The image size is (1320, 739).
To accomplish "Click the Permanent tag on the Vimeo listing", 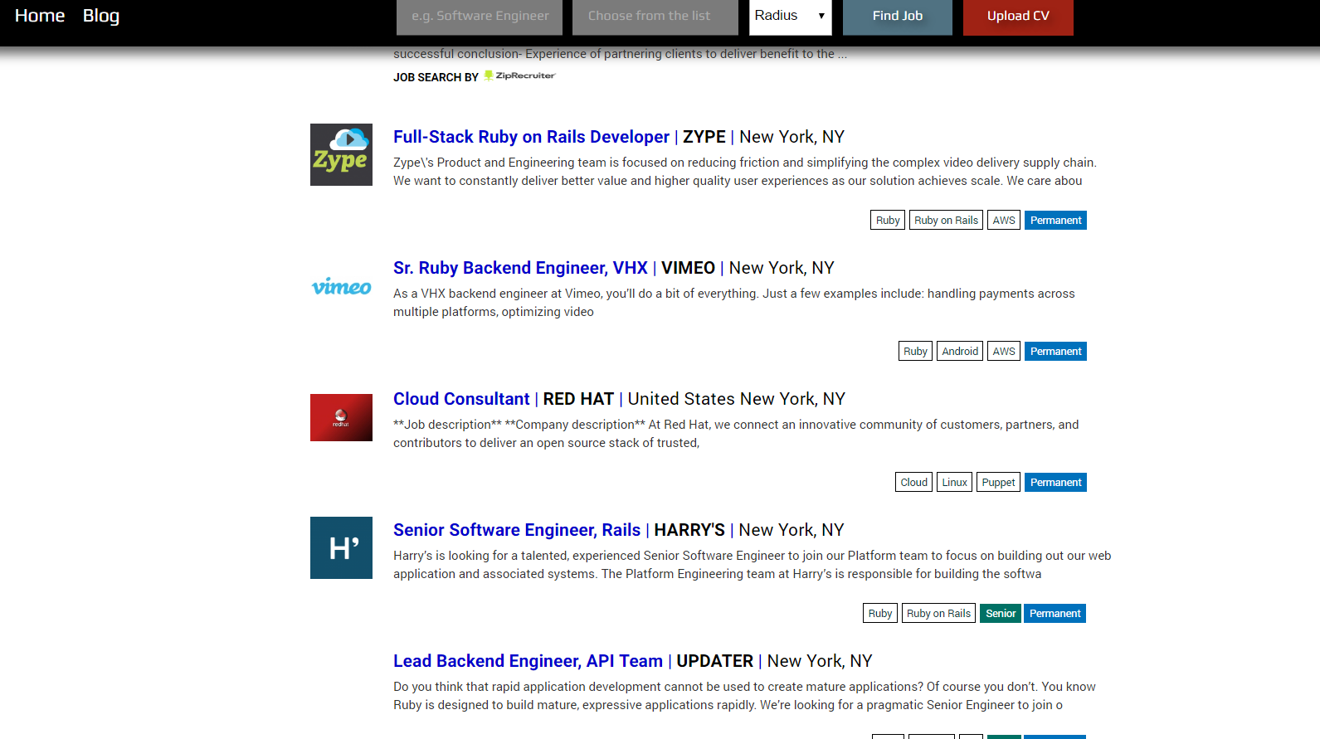I will click(1055, 351).
